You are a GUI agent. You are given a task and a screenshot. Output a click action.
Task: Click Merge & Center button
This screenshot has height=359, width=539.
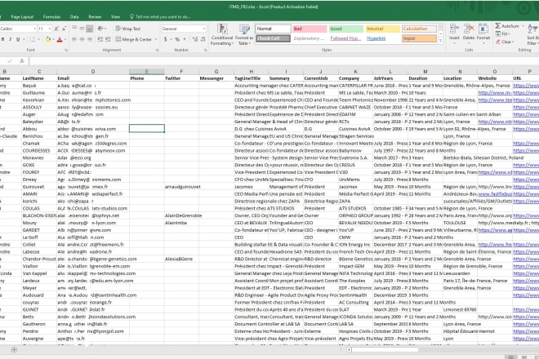[x=134, y=39]
